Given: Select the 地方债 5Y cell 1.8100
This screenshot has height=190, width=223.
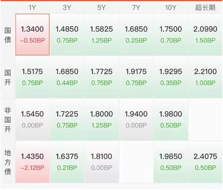Looking at the screenshot, I should point(102,162).
